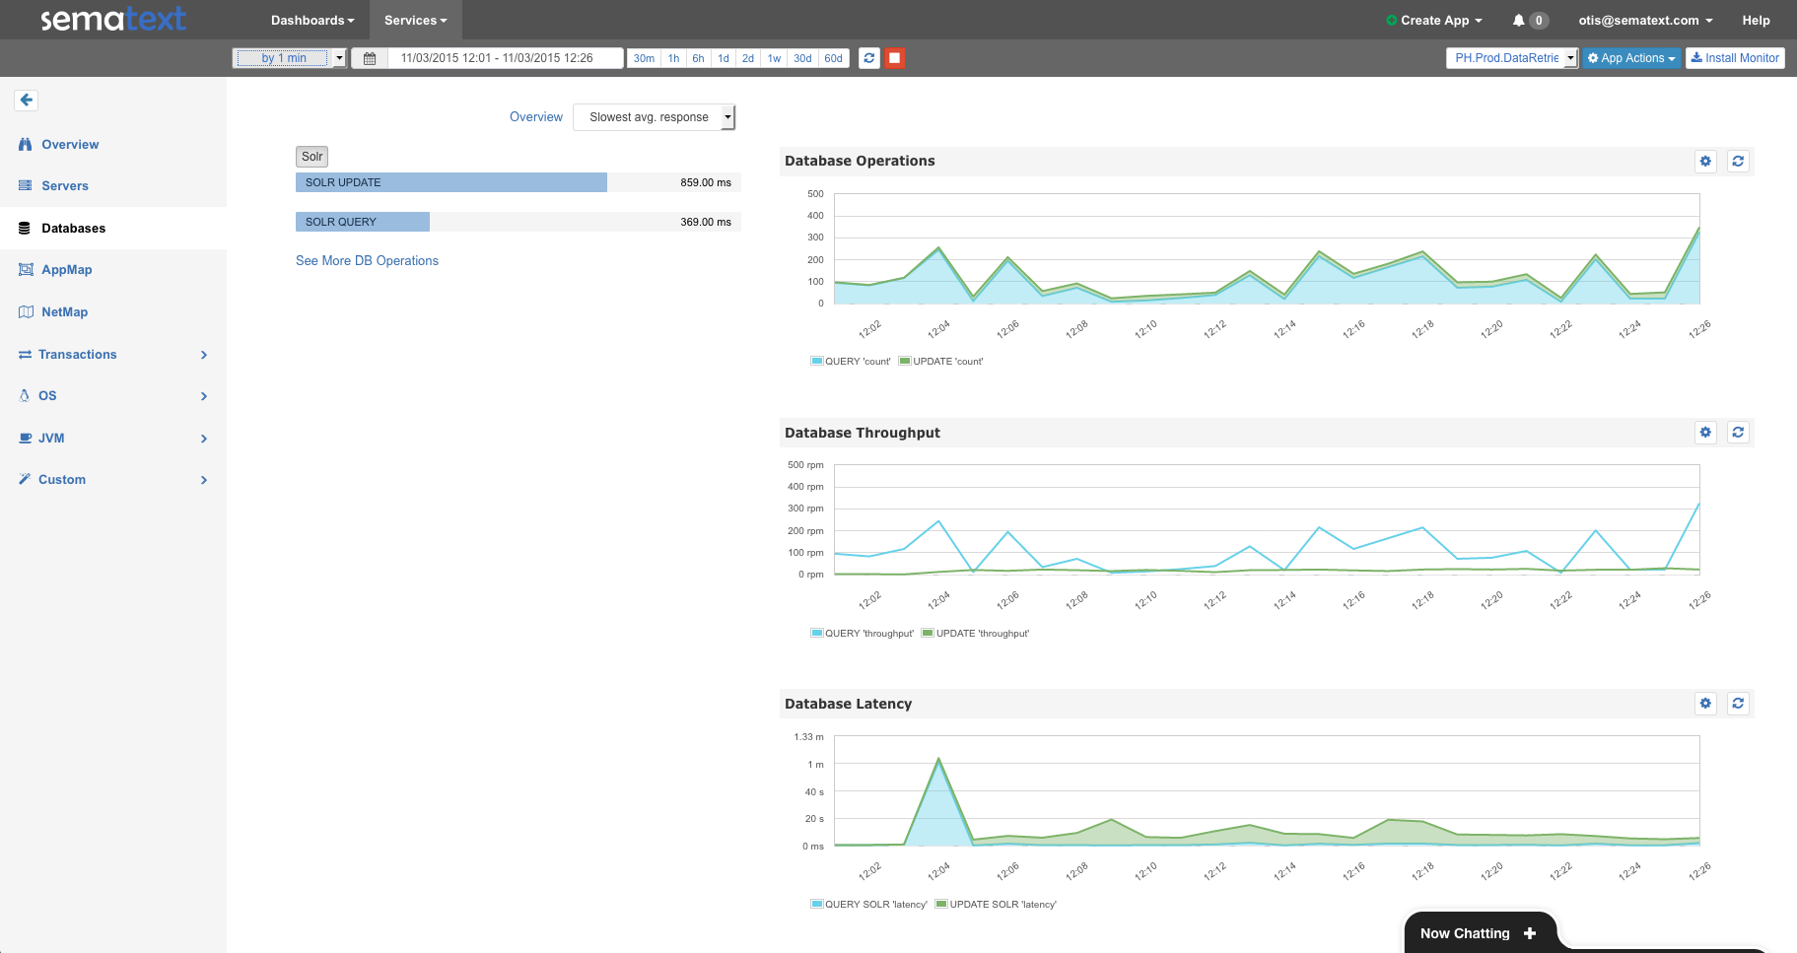Open Database Operations chart settings gear
Screen dimensions: 1797x953
1706,161
